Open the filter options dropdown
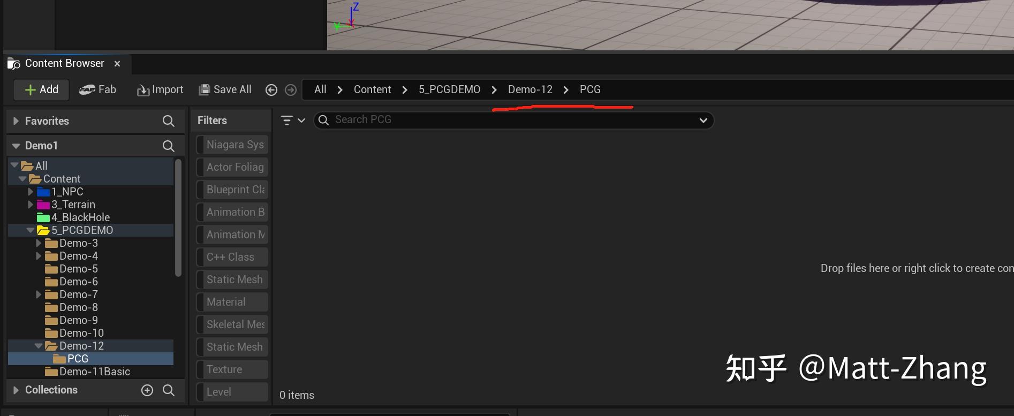The image size is (1014, 416). tap(293, 120)
